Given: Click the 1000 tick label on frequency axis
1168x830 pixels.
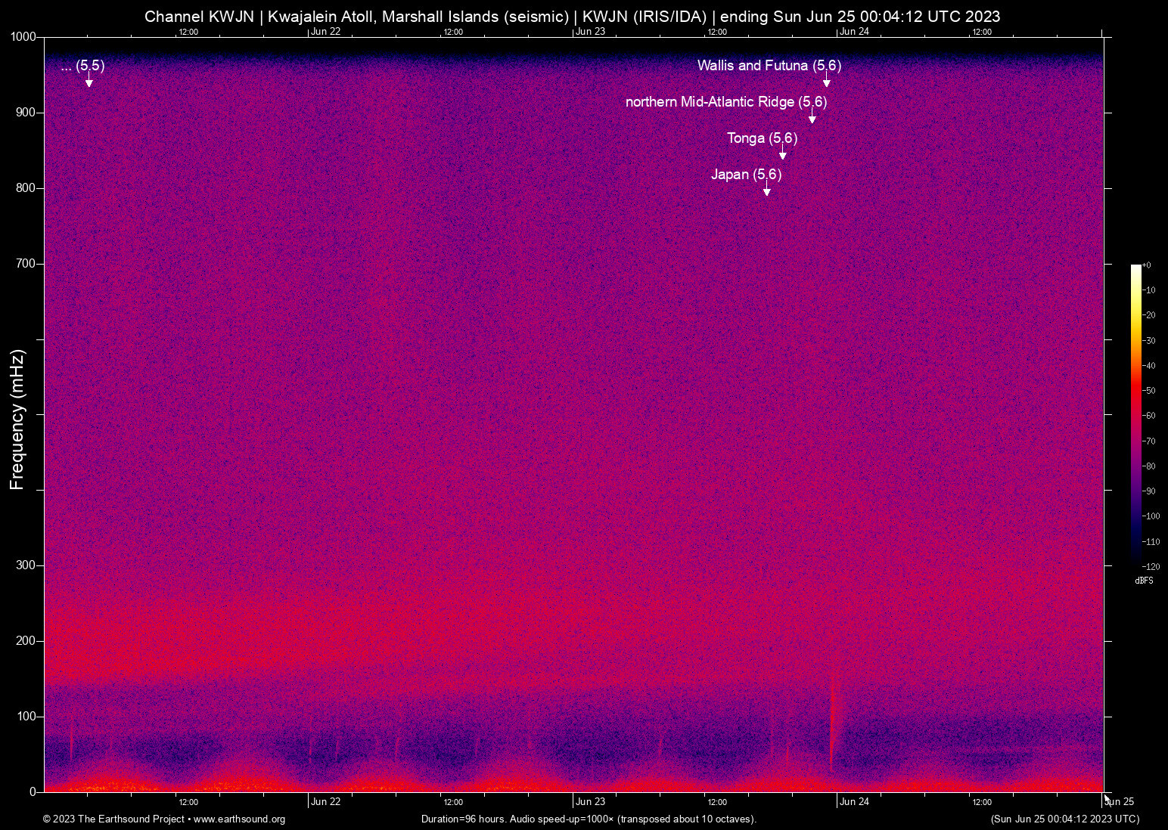Looking at the screenshot, I should click(x=23, y=37).
